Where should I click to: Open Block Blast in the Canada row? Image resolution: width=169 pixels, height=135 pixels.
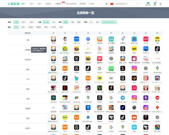pos(157,127)
